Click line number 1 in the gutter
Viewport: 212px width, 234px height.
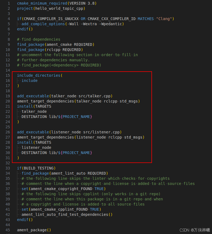click(x=9, y=3)
